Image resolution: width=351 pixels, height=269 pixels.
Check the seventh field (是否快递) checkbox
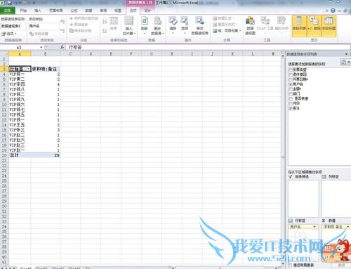coord(291,98)
